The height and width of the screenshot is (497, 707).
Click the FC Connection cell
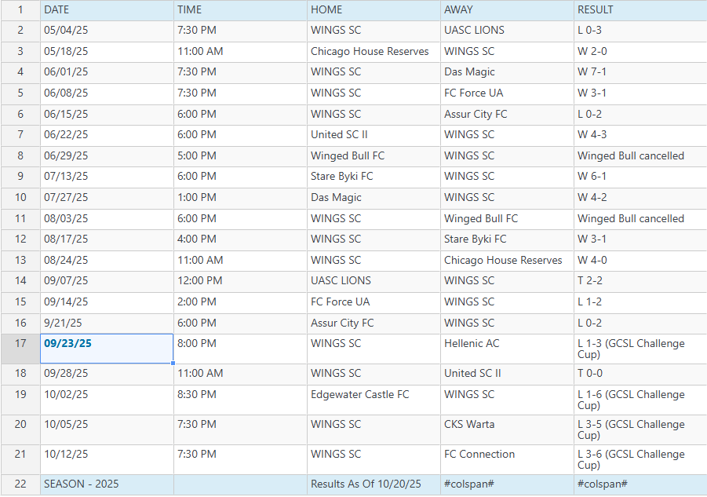(506, 459)
